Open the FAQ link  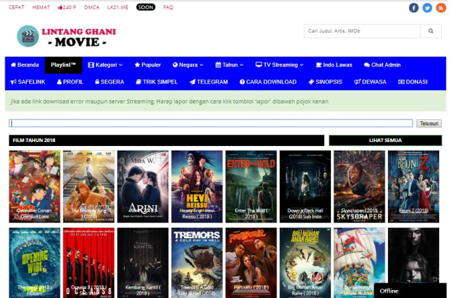pos(168,7)
